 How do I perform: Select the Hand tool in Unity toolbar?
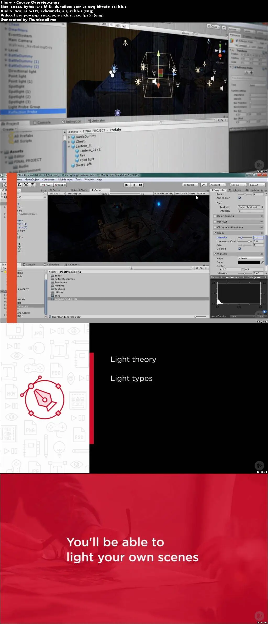pyautogui.click(x=5, y=185)
